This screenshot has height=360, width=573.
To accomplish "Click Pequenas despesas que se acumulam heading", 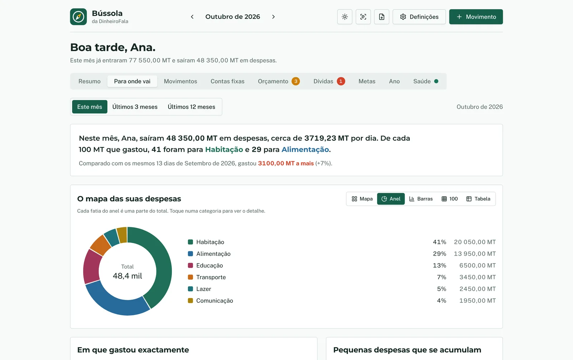I will (x=407, y=350).
